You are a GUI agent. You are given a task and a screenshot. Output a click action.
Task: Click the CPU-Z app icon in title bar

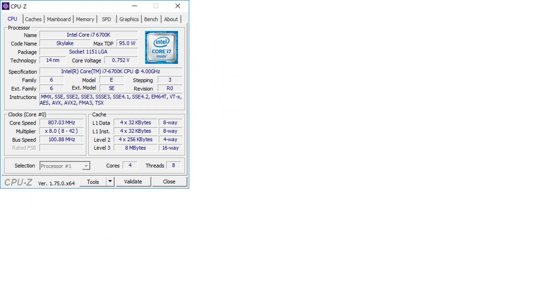(x=5, y=6)
